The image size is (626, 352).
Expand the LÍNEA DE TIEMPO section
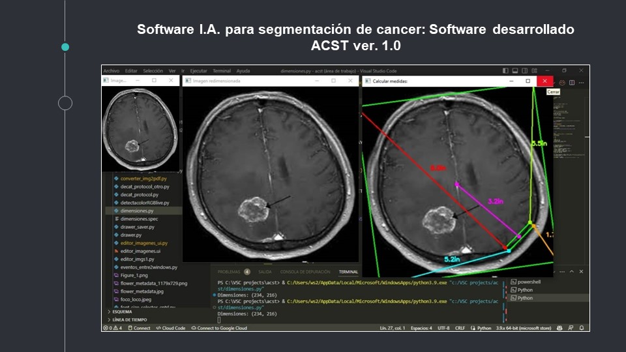point(129,319)
